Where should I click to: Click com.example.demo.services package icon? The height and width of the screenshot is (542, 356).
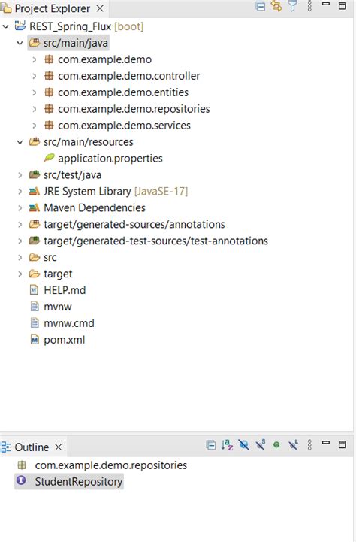(49, 125)
